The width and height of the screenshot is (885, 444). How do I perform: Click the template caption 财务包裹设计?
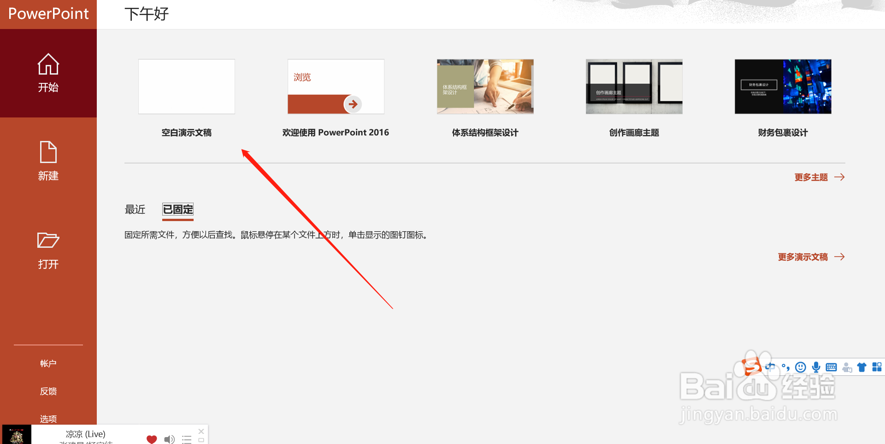click(783, 133)
